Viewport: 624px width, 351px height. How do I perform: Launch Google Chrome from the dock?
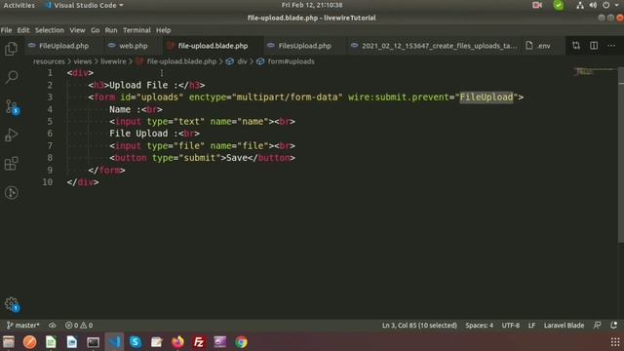coord(241,342)
